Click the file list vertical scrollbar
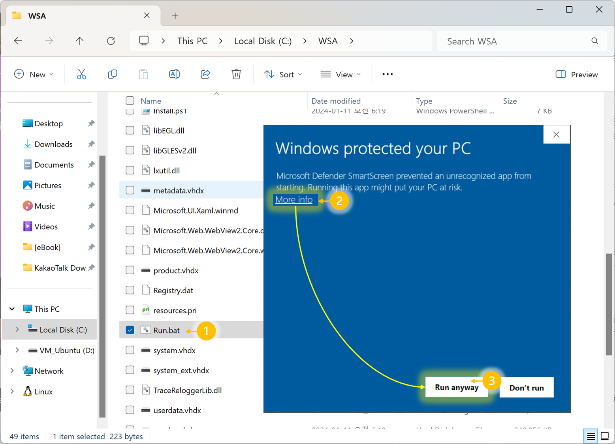 coord(609,304)
